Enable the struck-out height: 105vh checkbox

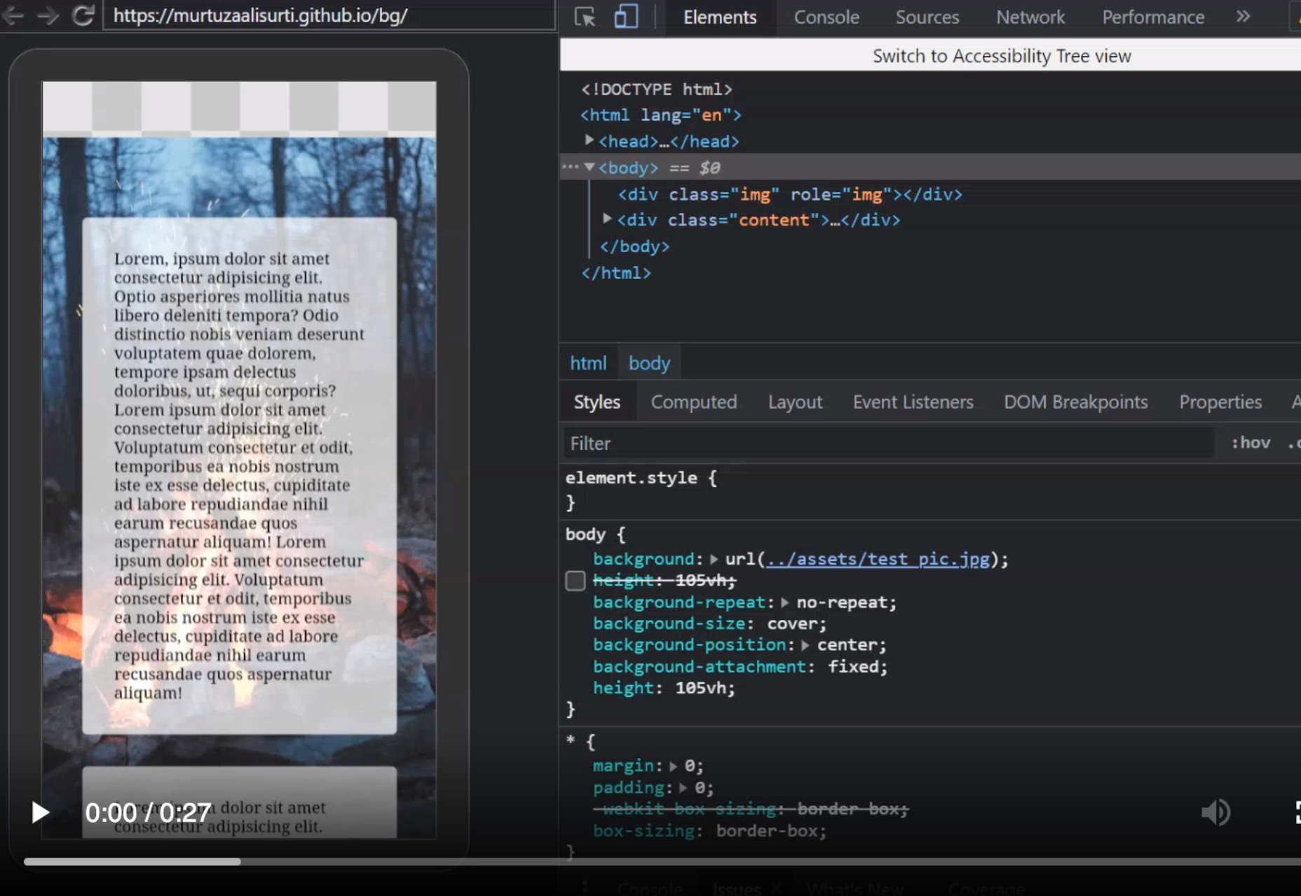tap(575, 581)
